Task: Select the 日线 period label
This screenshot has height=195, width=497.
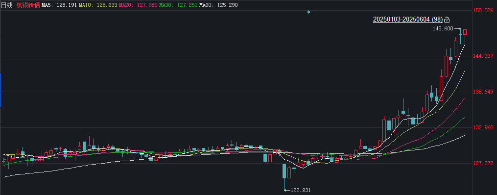Action: 7,5
